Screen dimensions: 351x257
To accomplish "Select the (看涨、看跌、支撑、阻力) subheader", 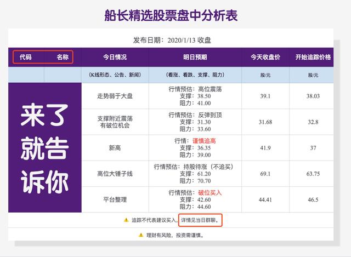I will [195, 75].
